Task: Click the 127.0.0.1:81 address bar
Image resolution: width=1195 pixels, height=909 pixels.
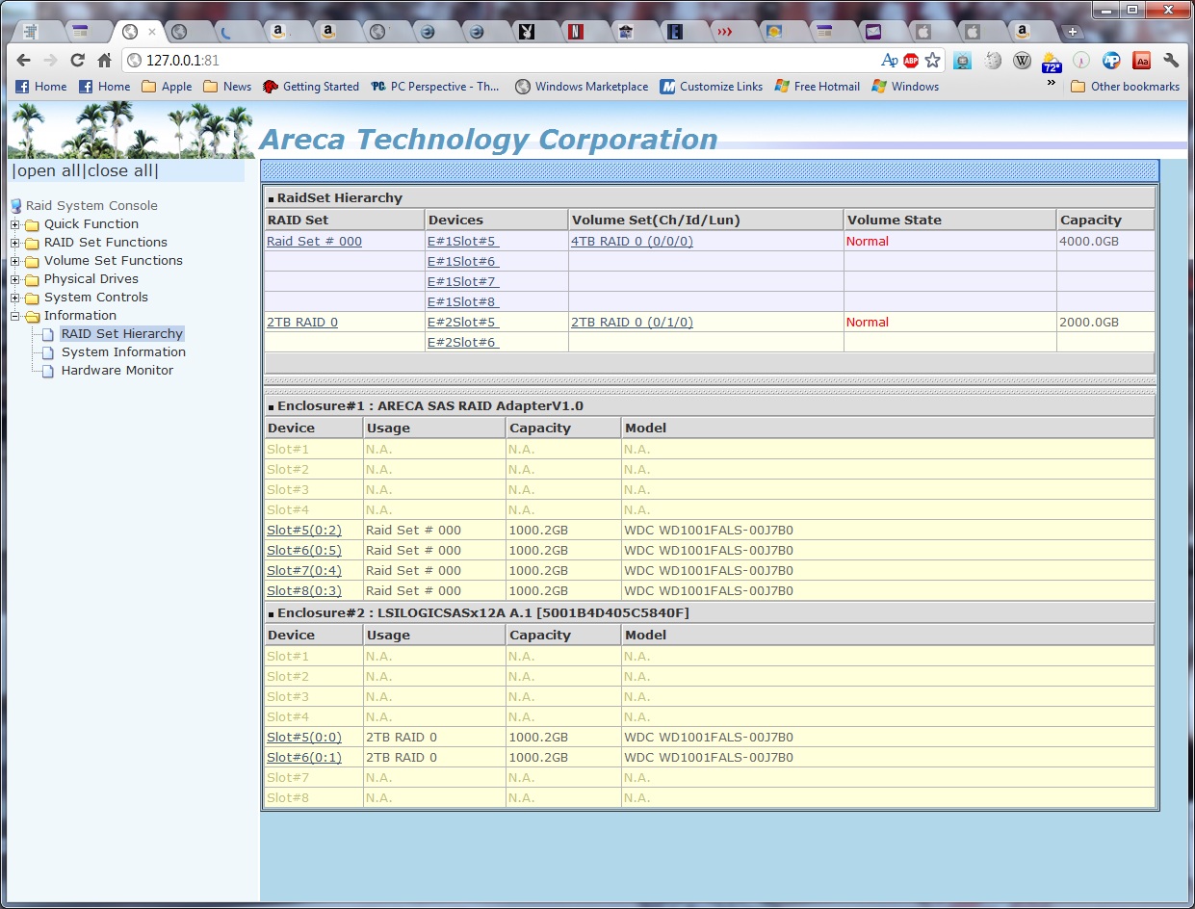Action: (501, 61)
